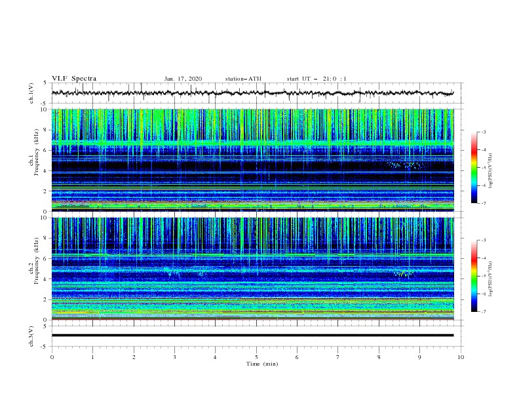Click the ch.1 voltage waveform trace
The width and height of the screenshot is (519, 401).
pyautogui.click(x=252, y=93)
